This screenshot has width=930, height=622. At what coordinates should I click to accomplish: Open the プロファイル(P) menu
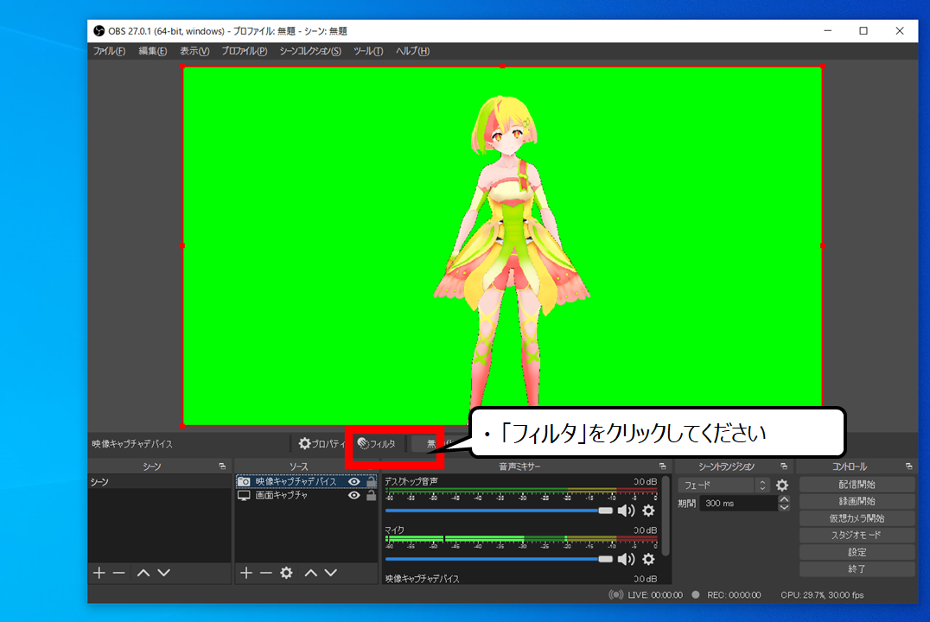click(x=244, y=51)
